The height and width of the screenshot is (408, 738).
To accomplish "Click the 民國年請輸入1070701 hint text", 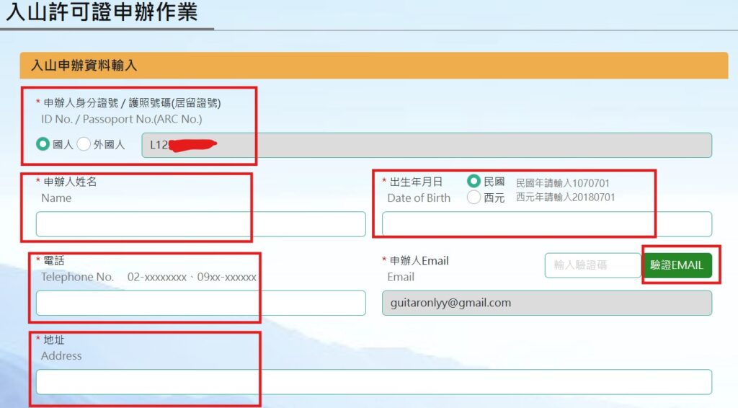I will 562,183.
